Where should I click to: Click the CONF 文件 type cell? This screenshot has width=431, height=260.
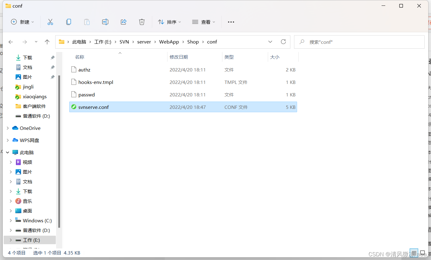point(236,107)
